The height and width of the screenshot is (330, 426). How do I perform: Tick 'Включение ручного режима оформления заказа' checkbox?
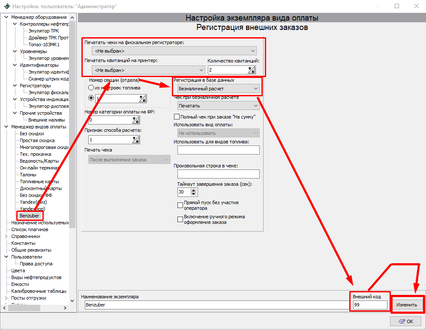pyautogui.click(x=180, y=219)
